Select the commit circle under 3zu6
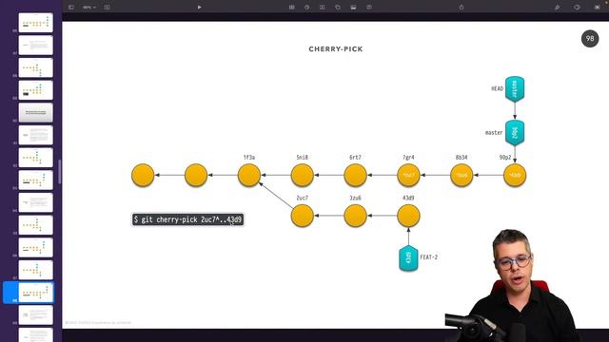Viewport: 609px width, 342px height. coord(355,216)
